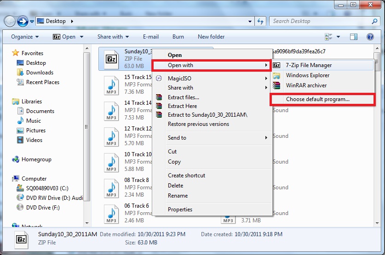Expand the change view dropdown arrow
The height and width of the screenshot is (255, 385).
pyautogui.click(x=339, y=37)
